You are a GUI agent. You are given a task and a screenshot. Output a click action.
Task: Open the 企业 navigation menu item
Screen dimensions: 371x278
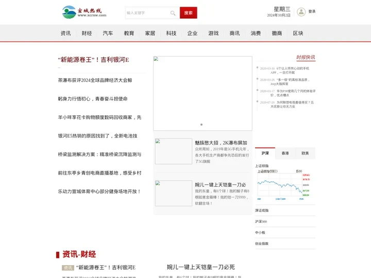[x=192, y=33]
